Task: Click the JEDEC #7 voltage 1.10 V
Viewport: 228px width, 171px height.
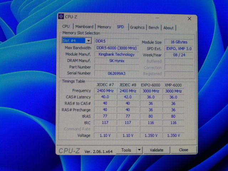Action: point(105,135)
